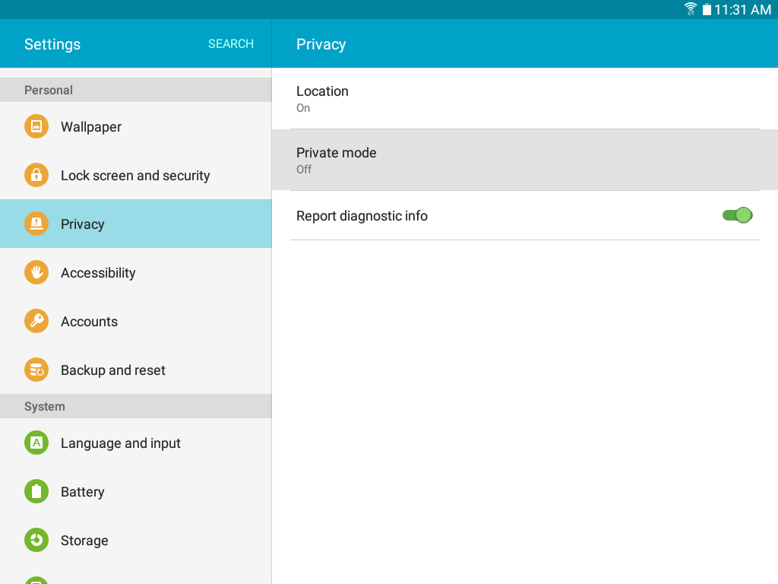778x584 pixels.
Task: Tap the Privacy warning icon
Action: tap(36, 224)
